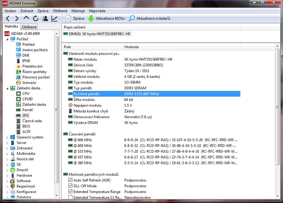Expand the Síť tree node

coord(7,165)
